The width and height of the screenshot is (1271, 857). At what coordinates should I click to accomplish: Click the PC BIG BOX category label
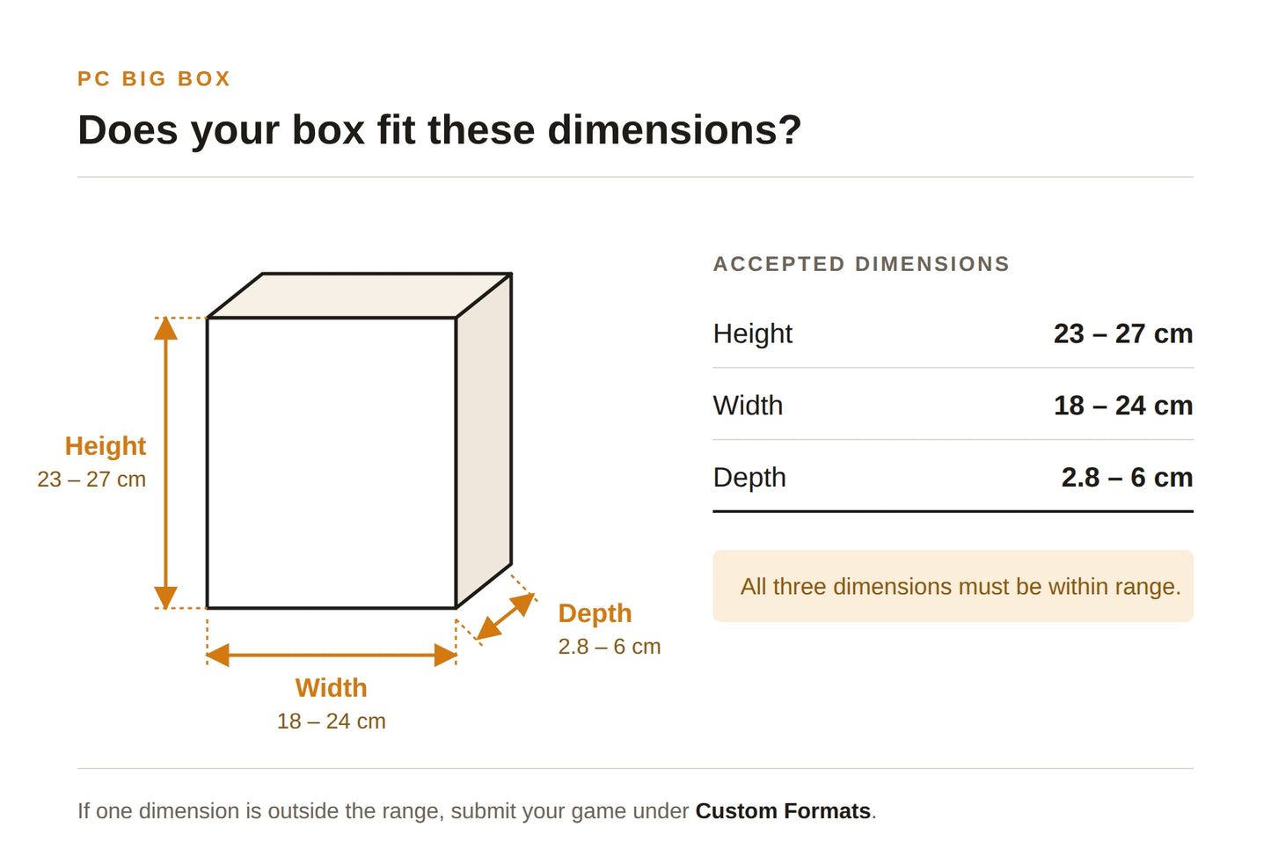154,79
